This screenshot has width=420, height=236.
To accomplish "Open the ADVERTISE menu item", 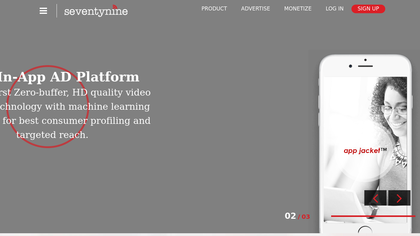I will [x=256, y=9].
